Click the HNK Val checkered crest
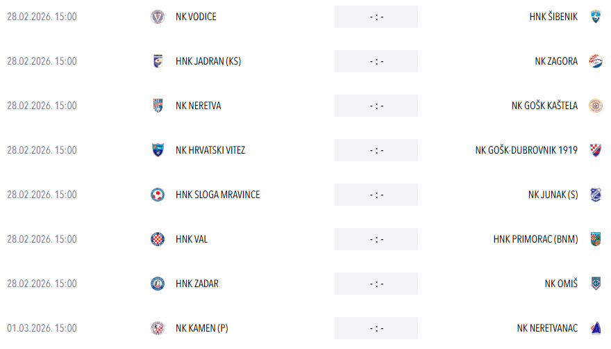This screenshot has height=349, width=611. pos(158,239)
